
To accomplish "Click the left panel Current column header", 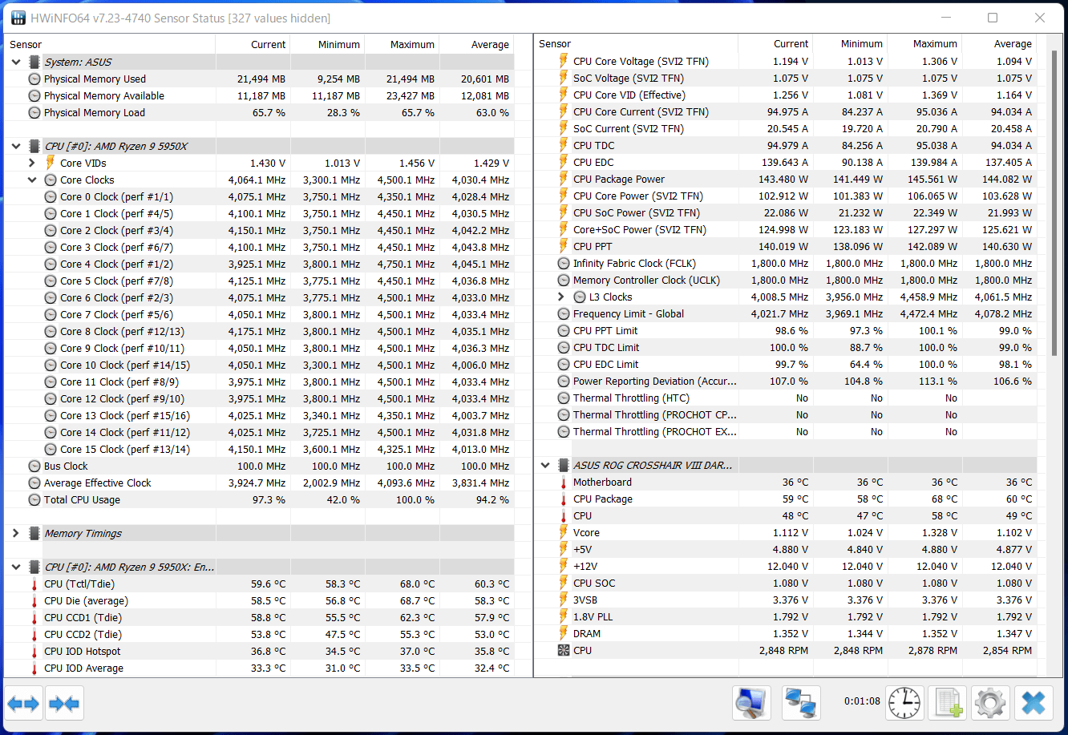I will (x=253, y=45).
